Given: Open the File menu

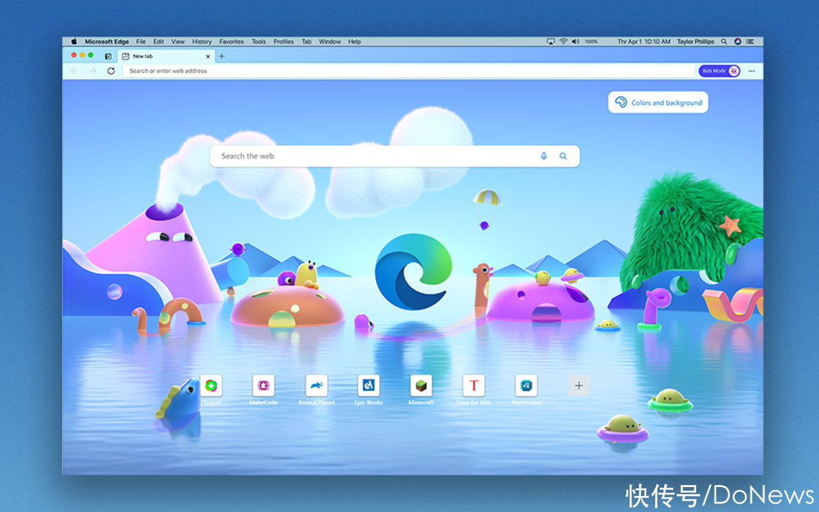Looking at the screenshot, I should tap(141, 42).
